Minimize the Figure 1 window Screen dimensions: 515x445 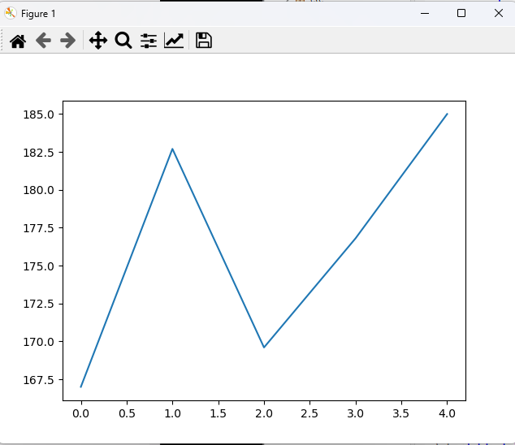tap(425, 13)
